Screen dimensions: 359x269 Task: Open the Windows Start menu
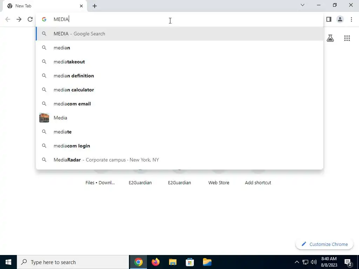point(8,262)
